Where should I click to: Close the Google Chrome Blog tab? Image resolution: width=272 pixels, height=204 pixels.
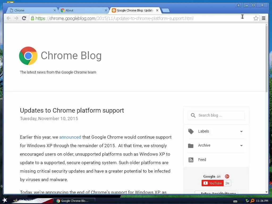[x=157, y=10]
